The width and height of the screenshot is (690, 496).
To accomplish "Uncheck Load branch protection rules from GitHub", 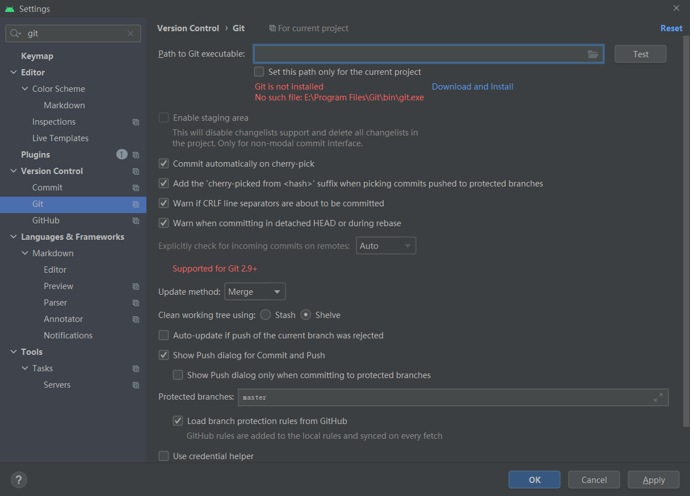I will coord(178,421).
